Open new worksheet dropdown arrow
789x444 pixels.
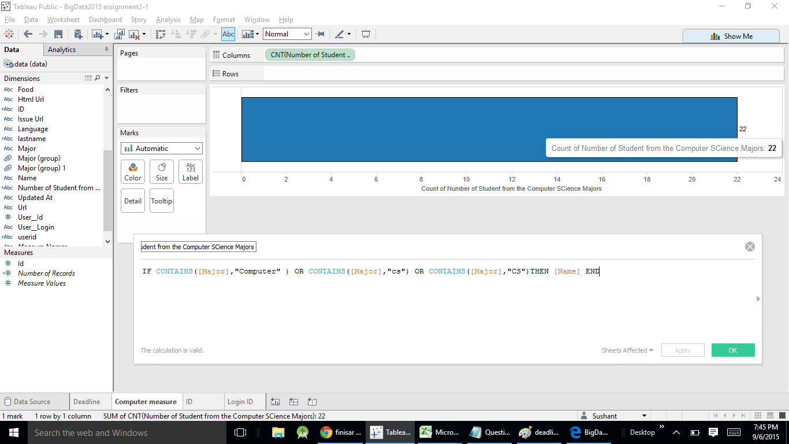pos(108,34)
